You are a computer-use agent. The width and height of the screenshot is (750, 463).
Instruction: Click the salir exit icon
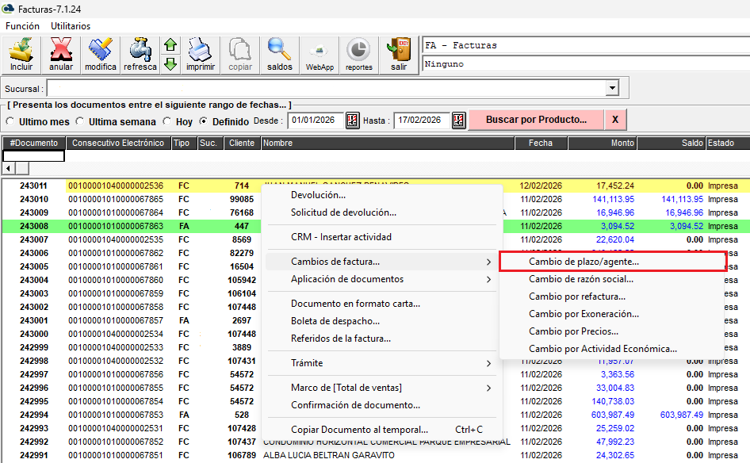coord(399,55)
